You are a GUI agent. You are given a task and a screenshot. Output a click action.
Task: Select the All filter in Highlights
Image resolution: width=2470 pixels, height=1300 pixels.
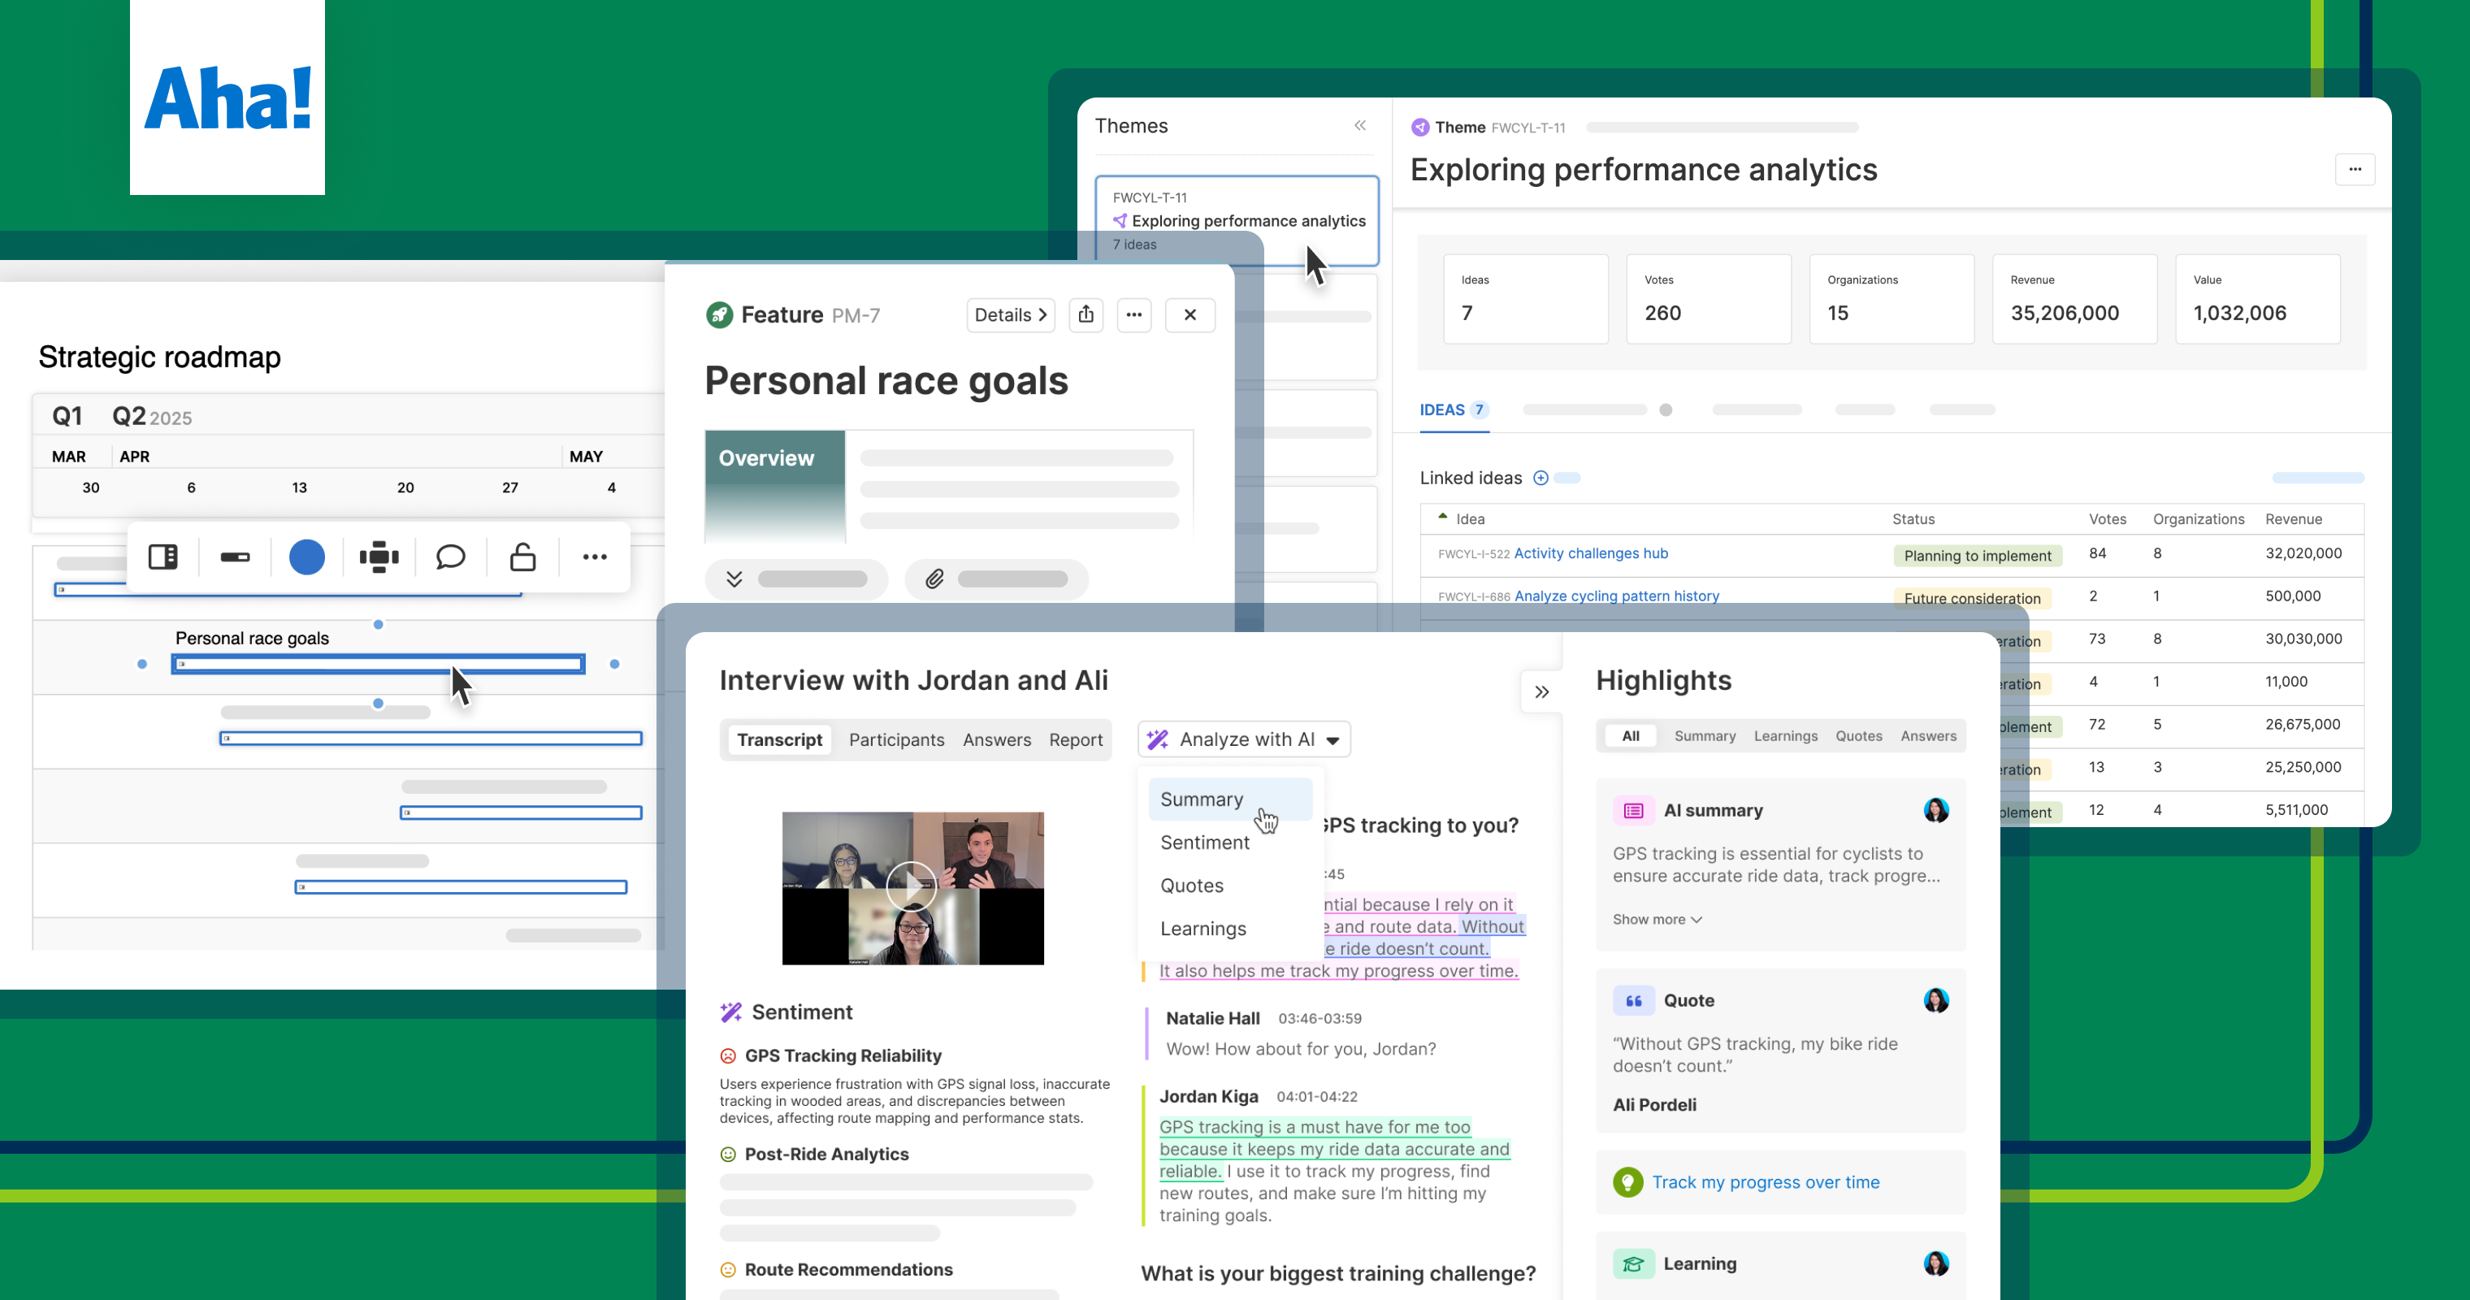click(1630, 736)
